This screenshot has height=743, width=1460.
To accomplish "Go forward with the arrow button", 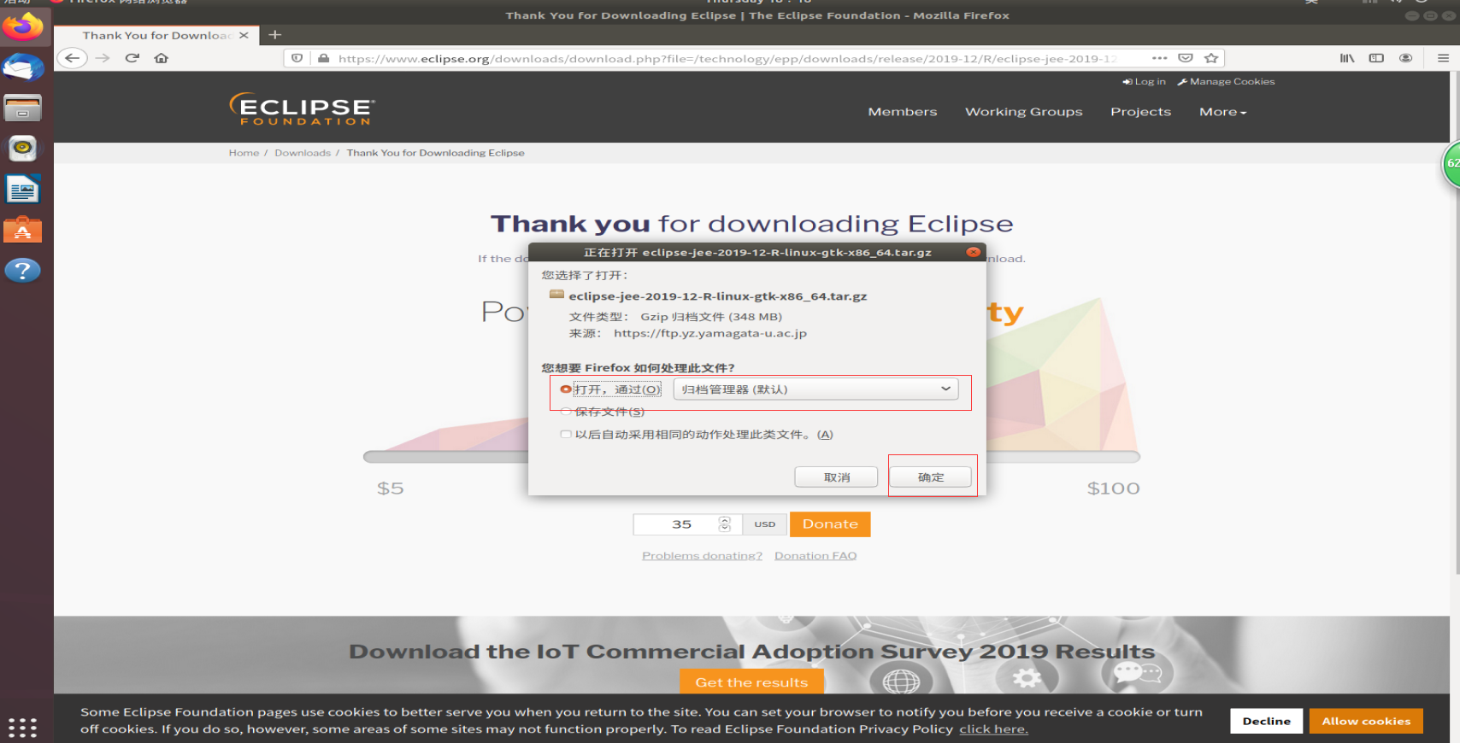I will click(103, 58).
